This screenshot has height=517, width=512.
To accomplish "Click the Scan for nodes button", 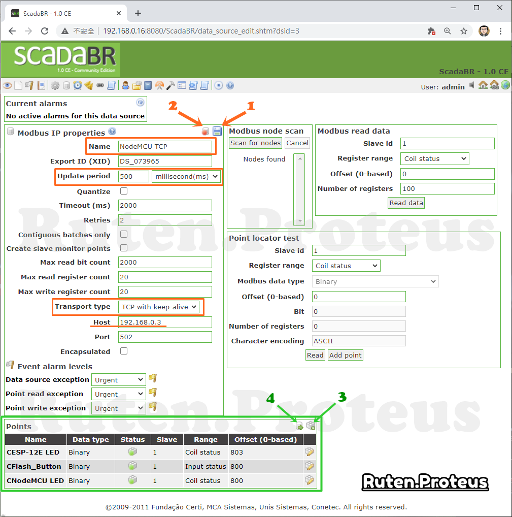I will 255,143.
